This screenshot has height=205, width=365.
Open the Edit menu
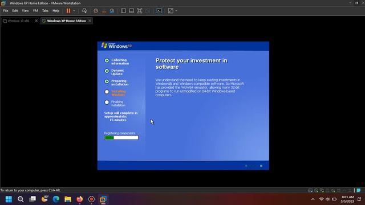point(15,11)
